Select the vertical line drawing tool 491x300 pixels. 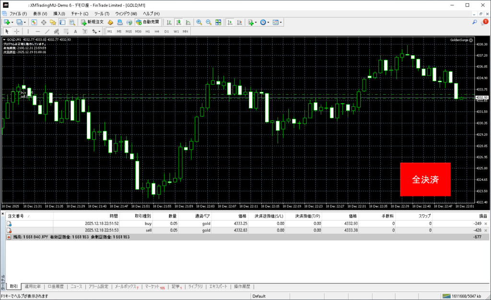click(28, 32)
